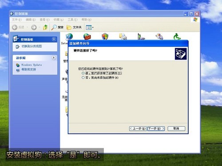Click the hardware wizard banner icon
Screen dimensions: 222x166
(181, 54)
